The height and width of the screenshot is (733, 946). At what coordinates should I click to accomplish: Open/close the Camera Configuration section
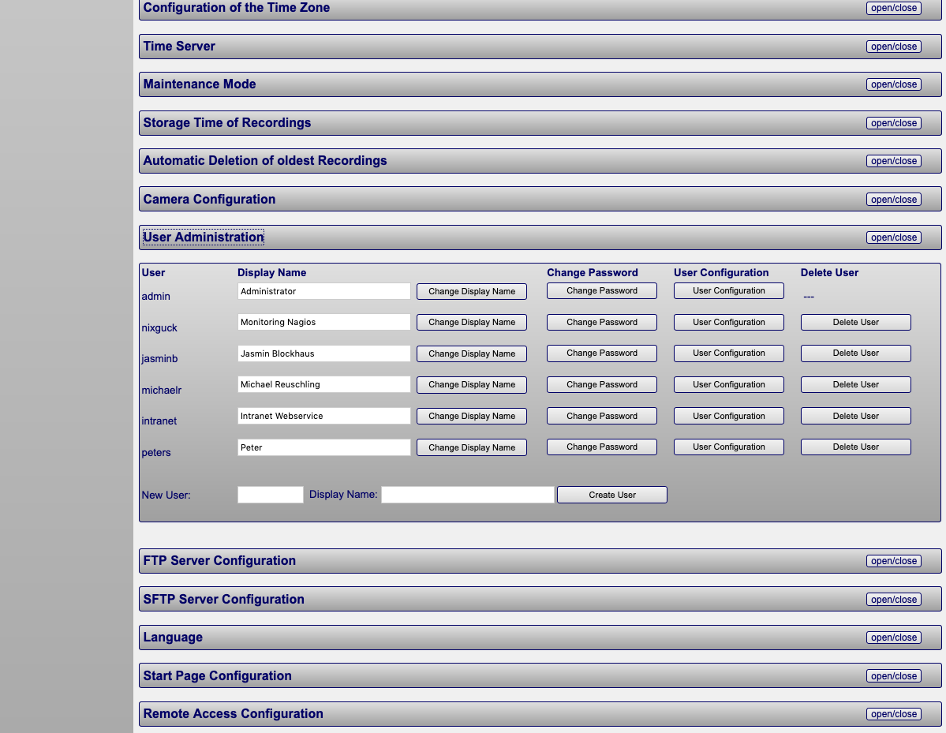893,200
